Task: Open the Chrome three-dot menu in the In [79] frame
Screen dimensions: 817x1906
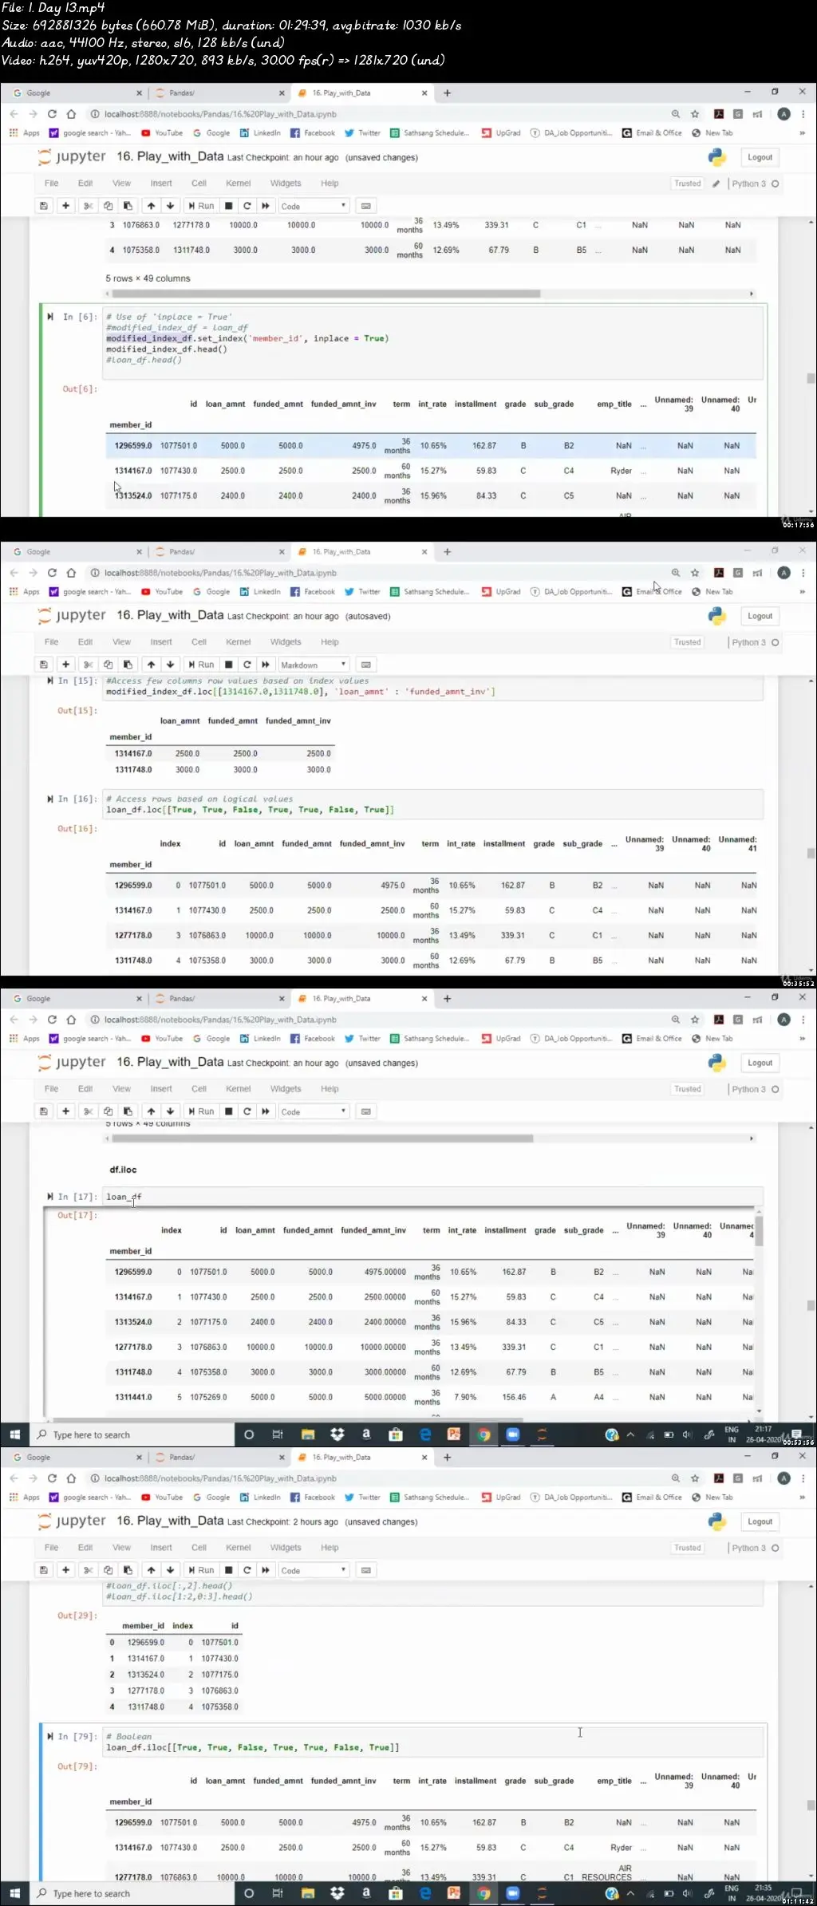Action: [x=803, y=1478]
